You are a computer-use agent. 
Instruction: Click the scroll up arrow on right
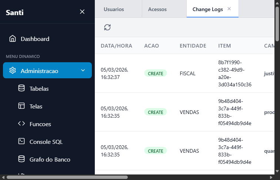pos(277,3)
